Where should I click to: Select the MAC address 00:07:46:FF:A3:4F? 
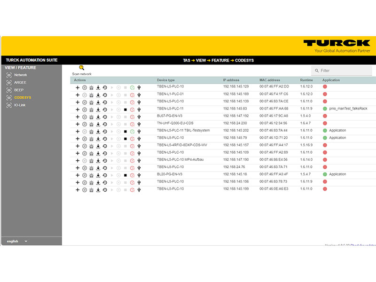click(x=274, y=174)
